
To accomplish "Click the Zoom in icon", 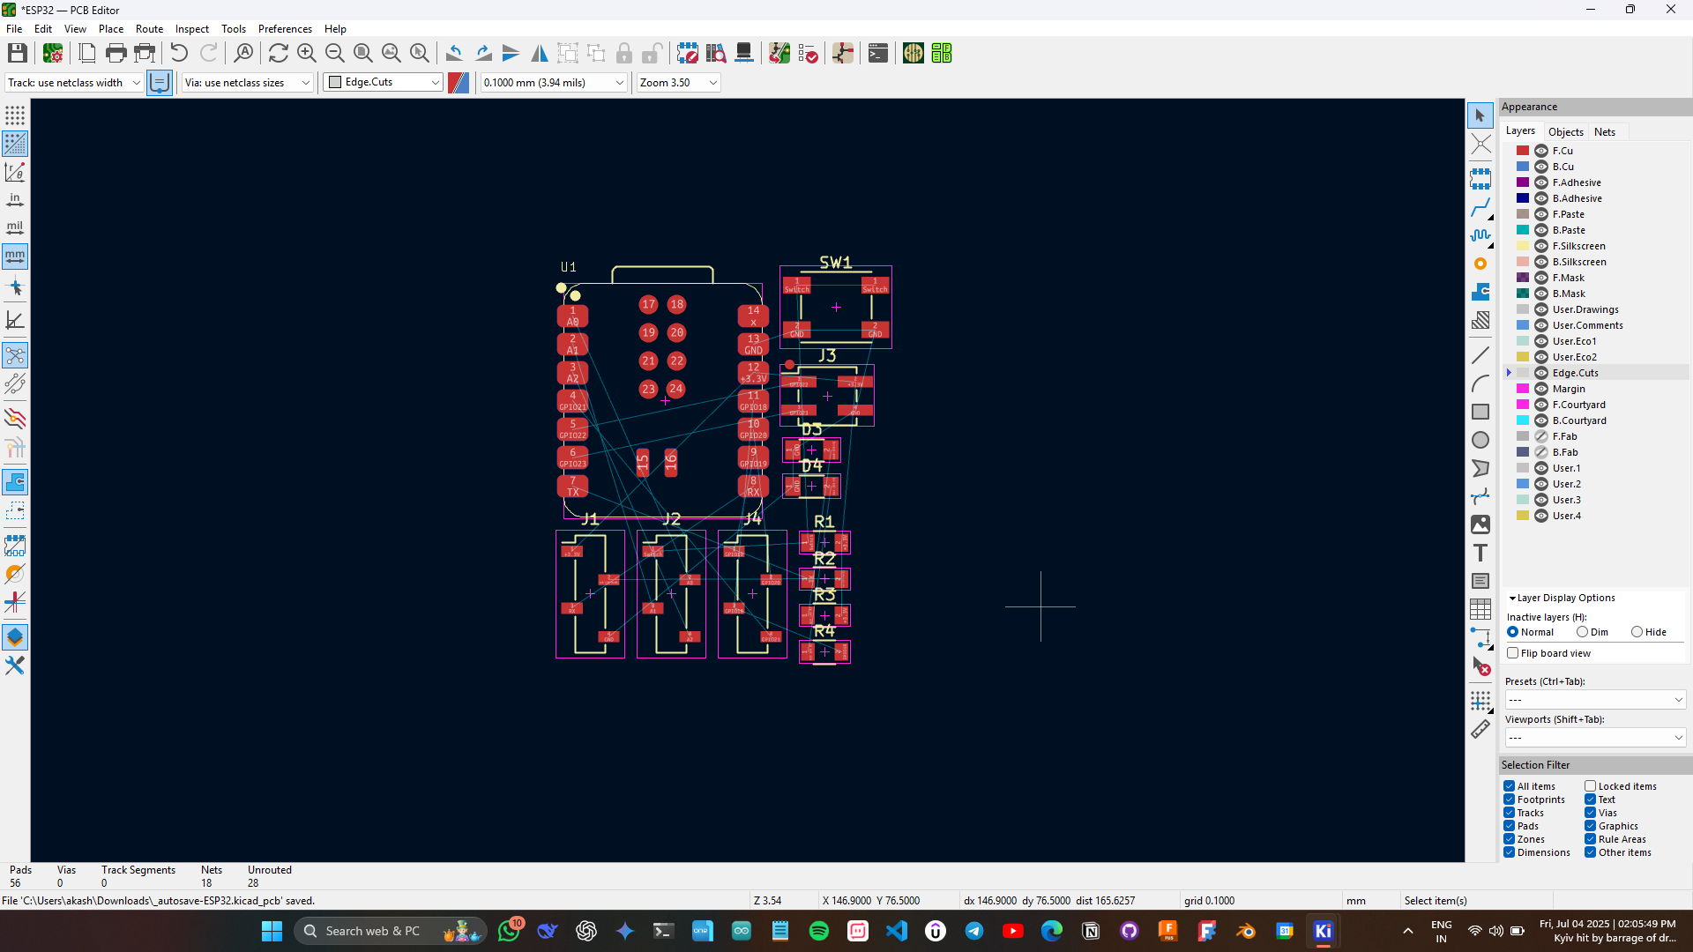I will [307, 54].
